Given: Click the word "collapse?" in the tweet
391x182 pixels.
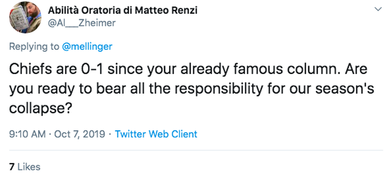Looking at the screenshot, I should pyautogui.click(x=40, y=109).
